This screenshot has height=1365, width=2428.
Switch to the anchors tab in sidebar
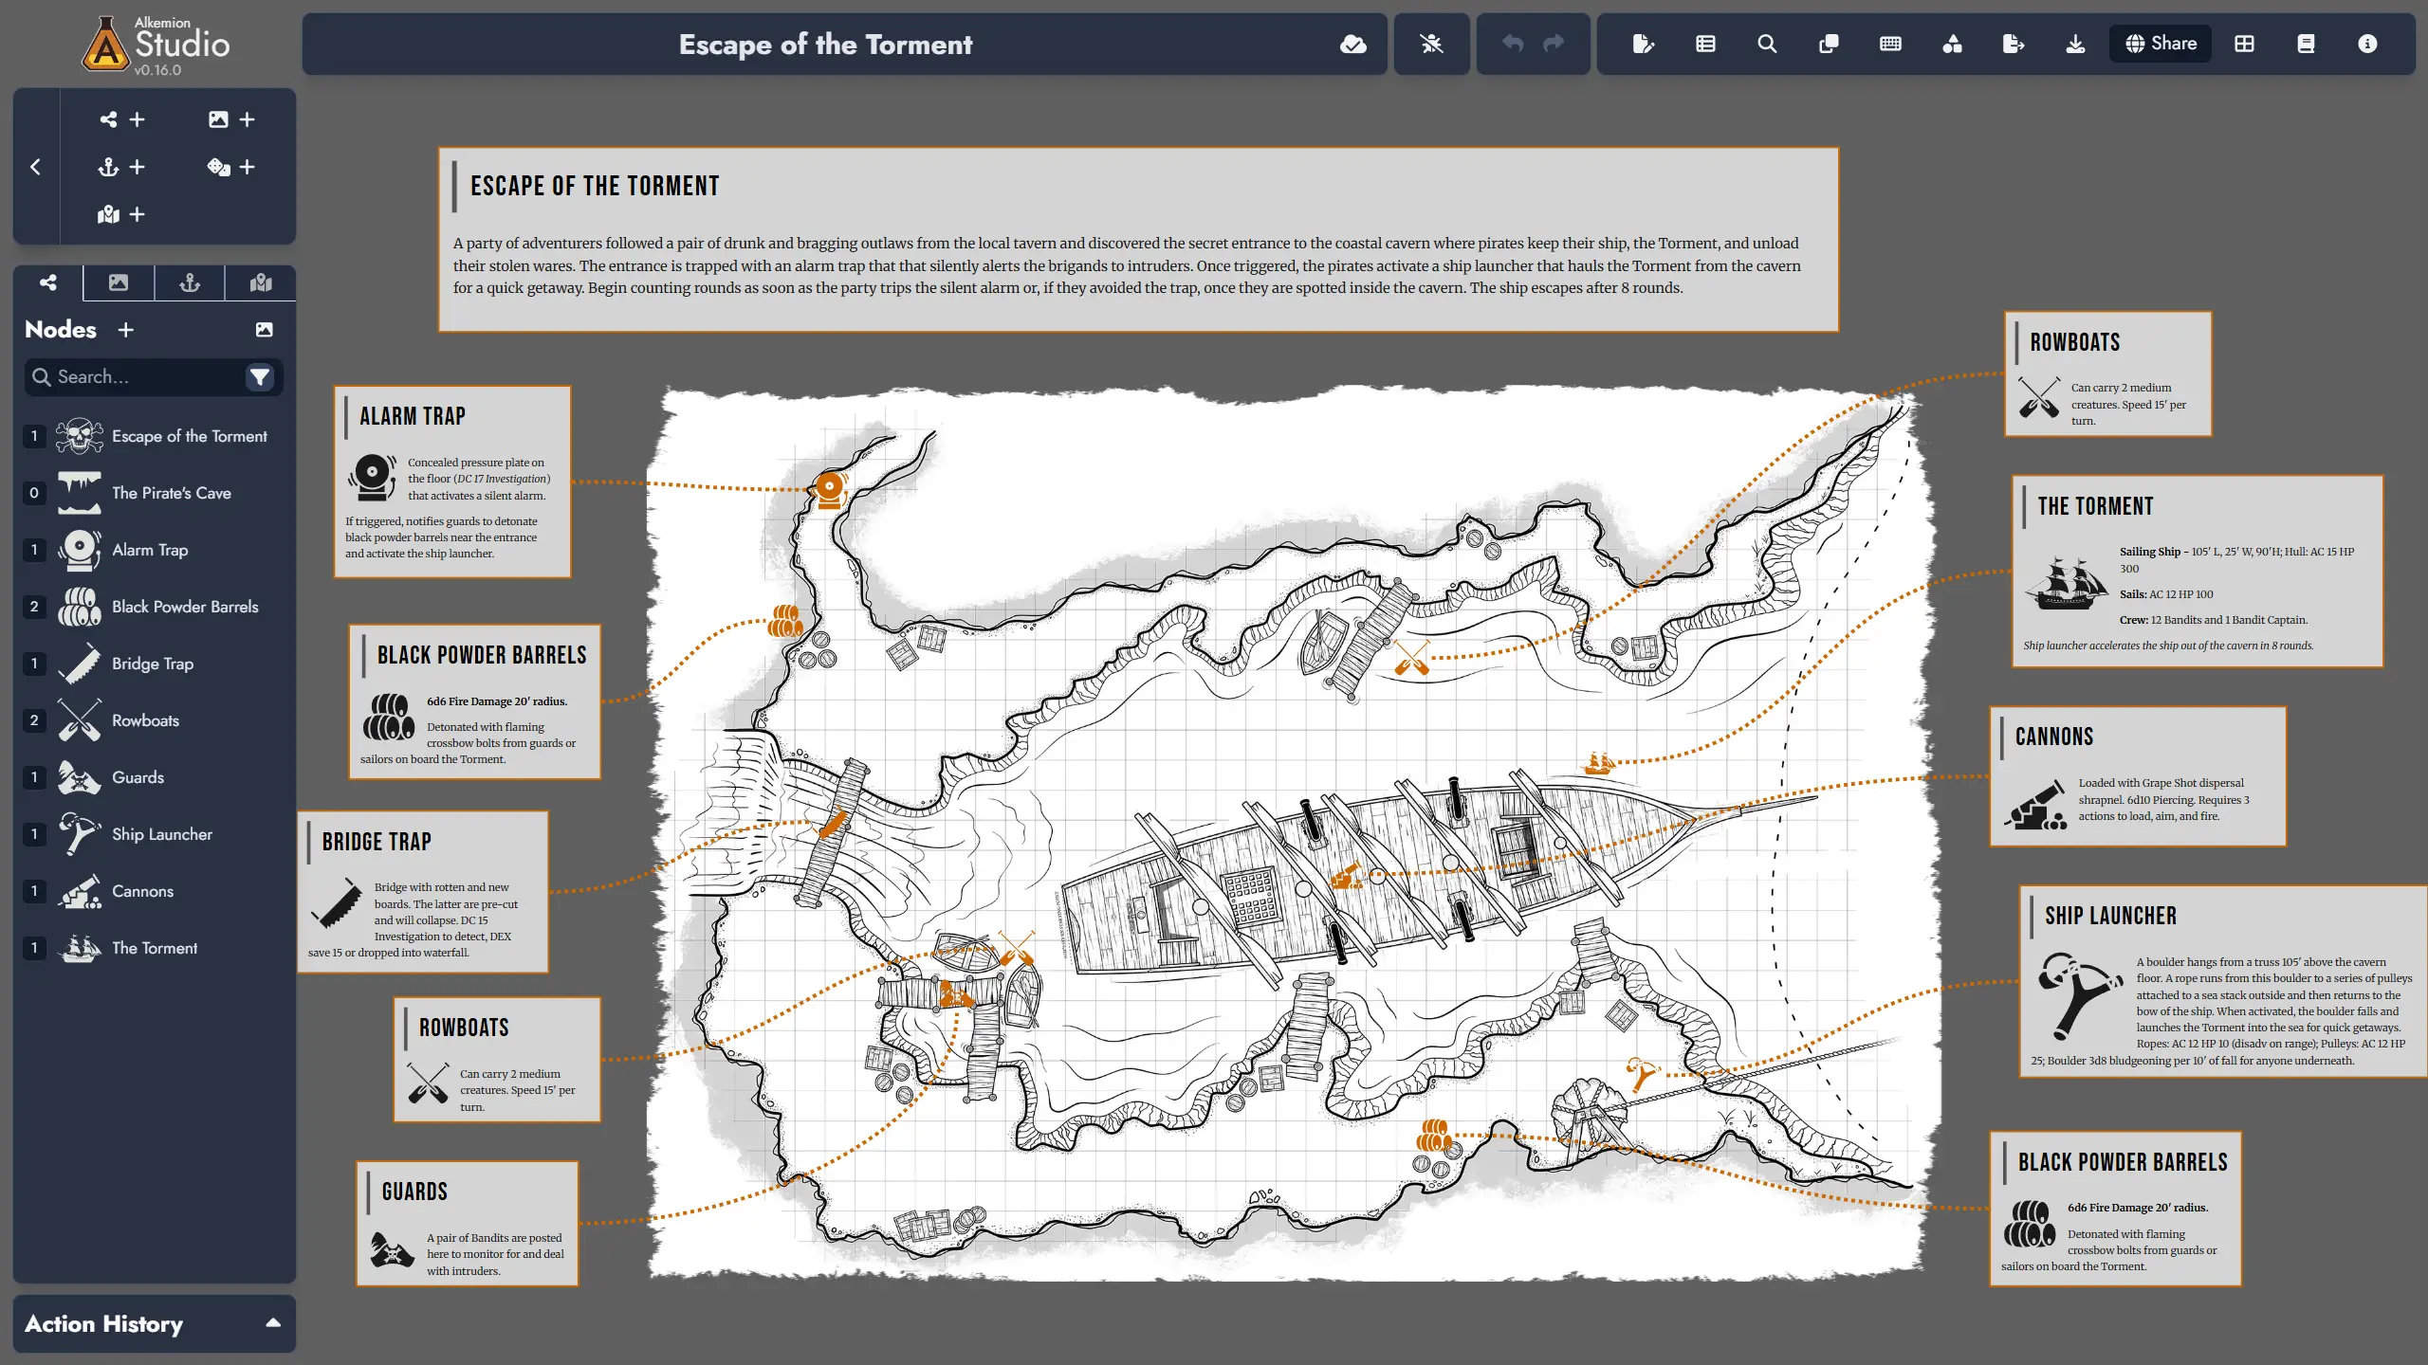190,282
